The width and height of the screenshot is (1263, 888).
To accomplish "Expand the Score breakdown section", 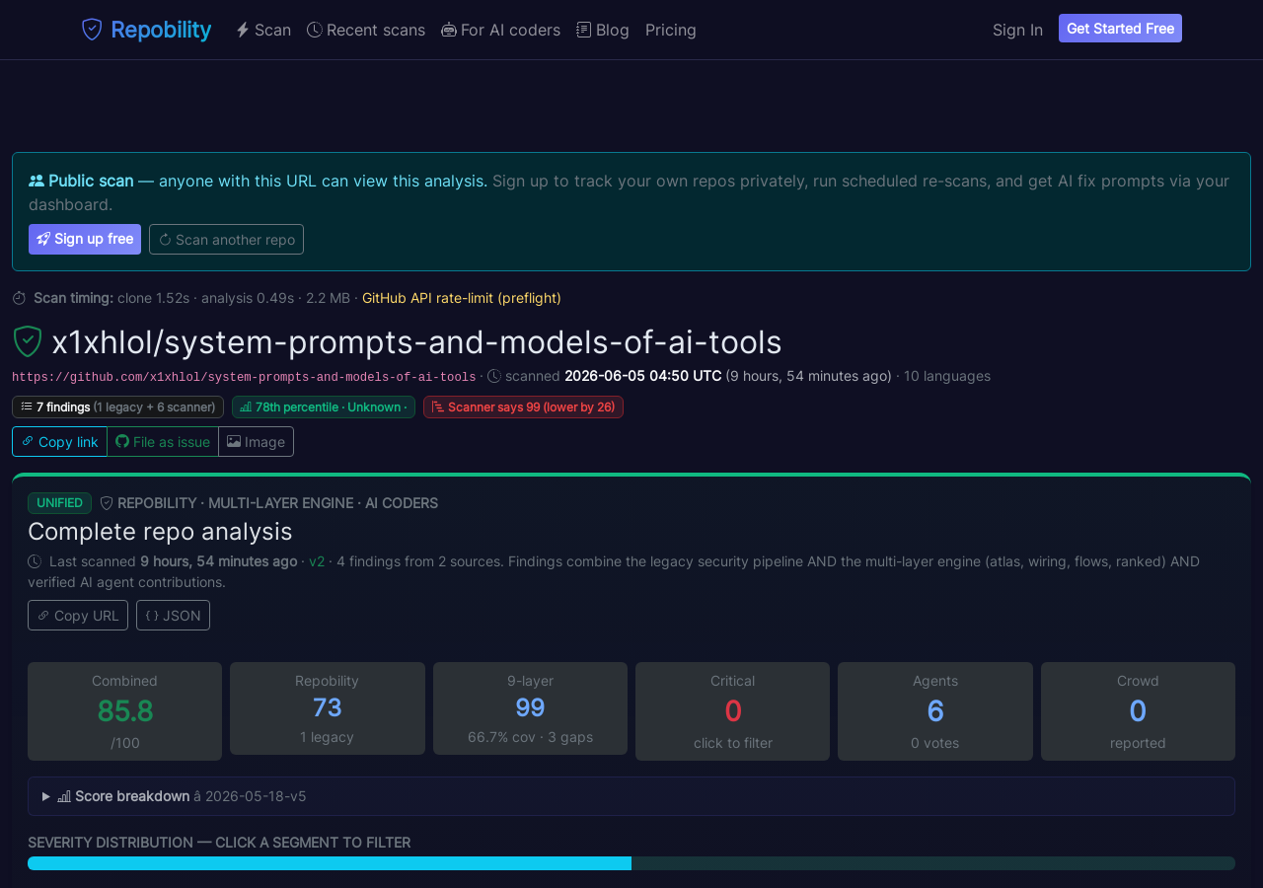I will (631, 796).
